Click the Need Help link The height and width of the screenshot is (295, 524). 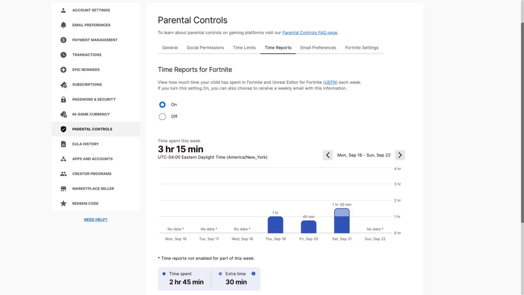point(96,219)
